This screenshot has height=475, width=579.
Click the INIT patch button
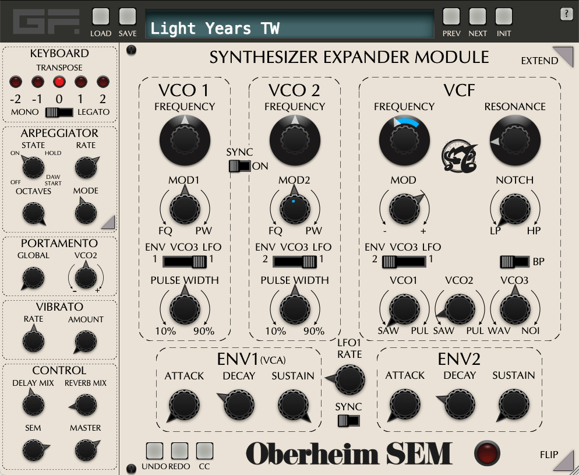pyautogui.click(x=504, y=17)
